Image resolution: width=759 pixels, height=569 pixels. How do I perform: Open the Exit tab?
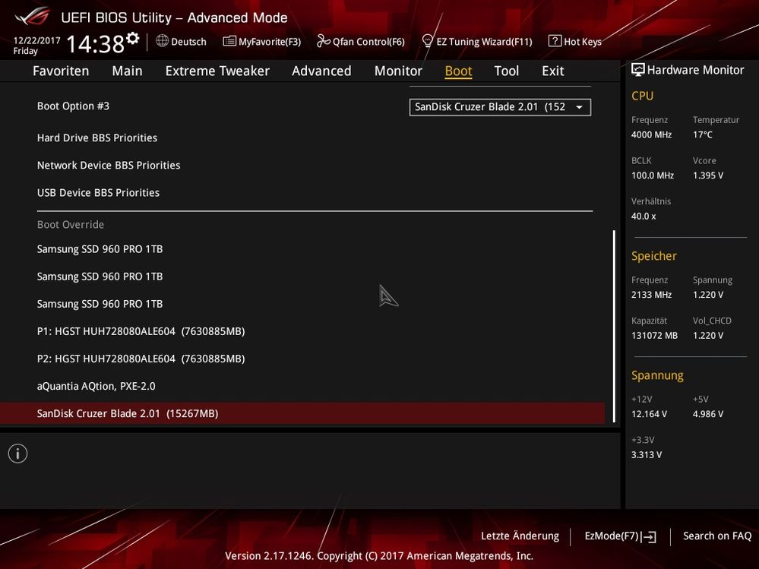tap(553, 71)
